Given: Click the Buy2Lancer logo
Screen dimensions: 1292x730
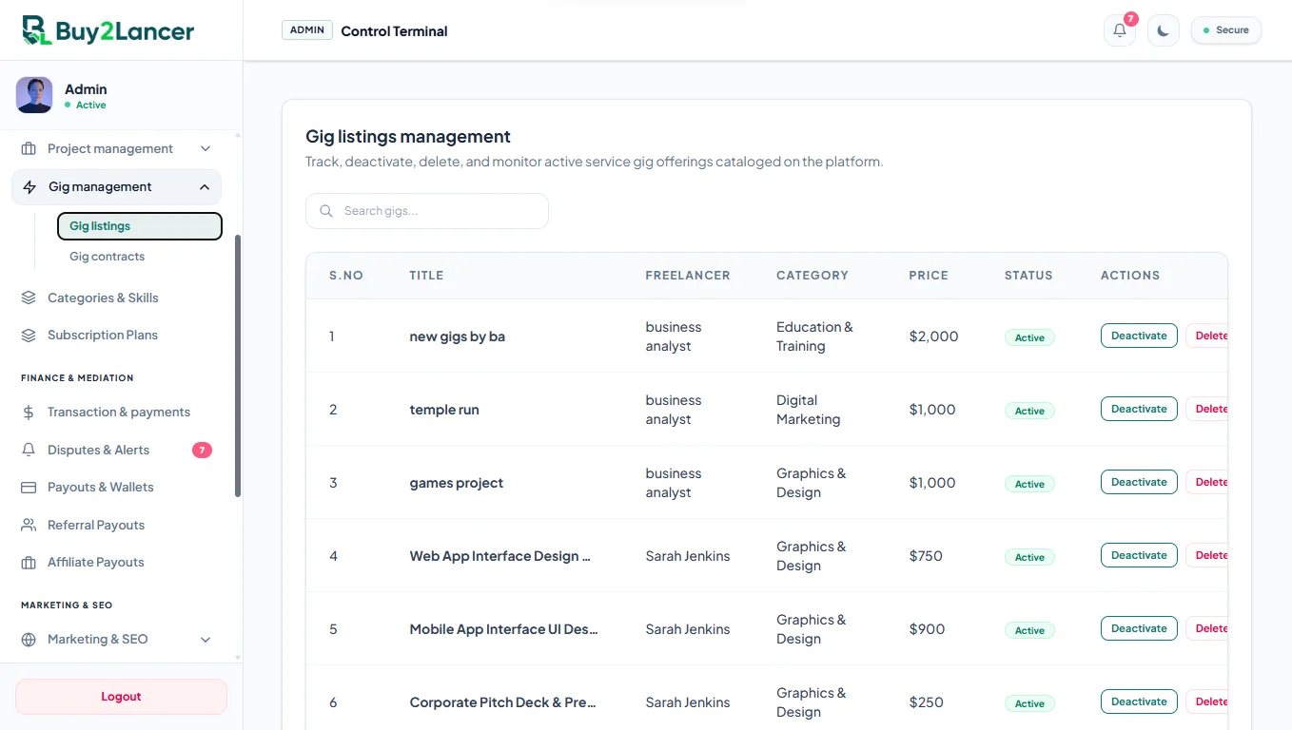Looking at the screenshot, I should click(108, 30).
